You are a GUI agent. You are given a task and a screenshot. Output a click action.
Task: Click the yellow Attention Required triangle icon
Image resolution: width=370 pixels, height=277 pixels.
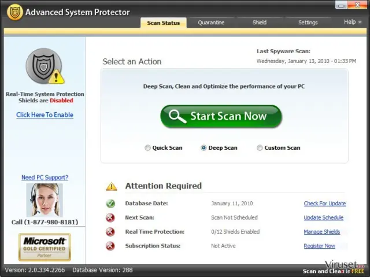(112, 186)
